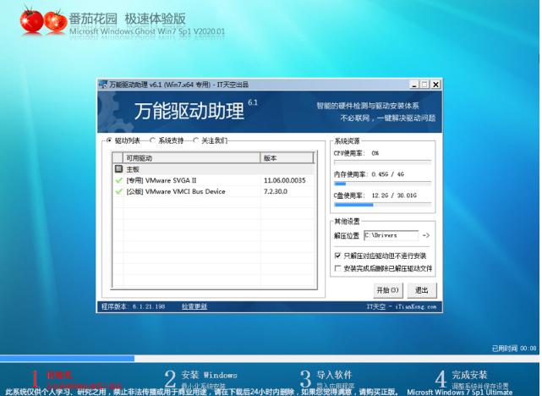Screen dimensions: 542x396
Task: Click the 可用驱动 column header
Action: [x=192, y=158]
